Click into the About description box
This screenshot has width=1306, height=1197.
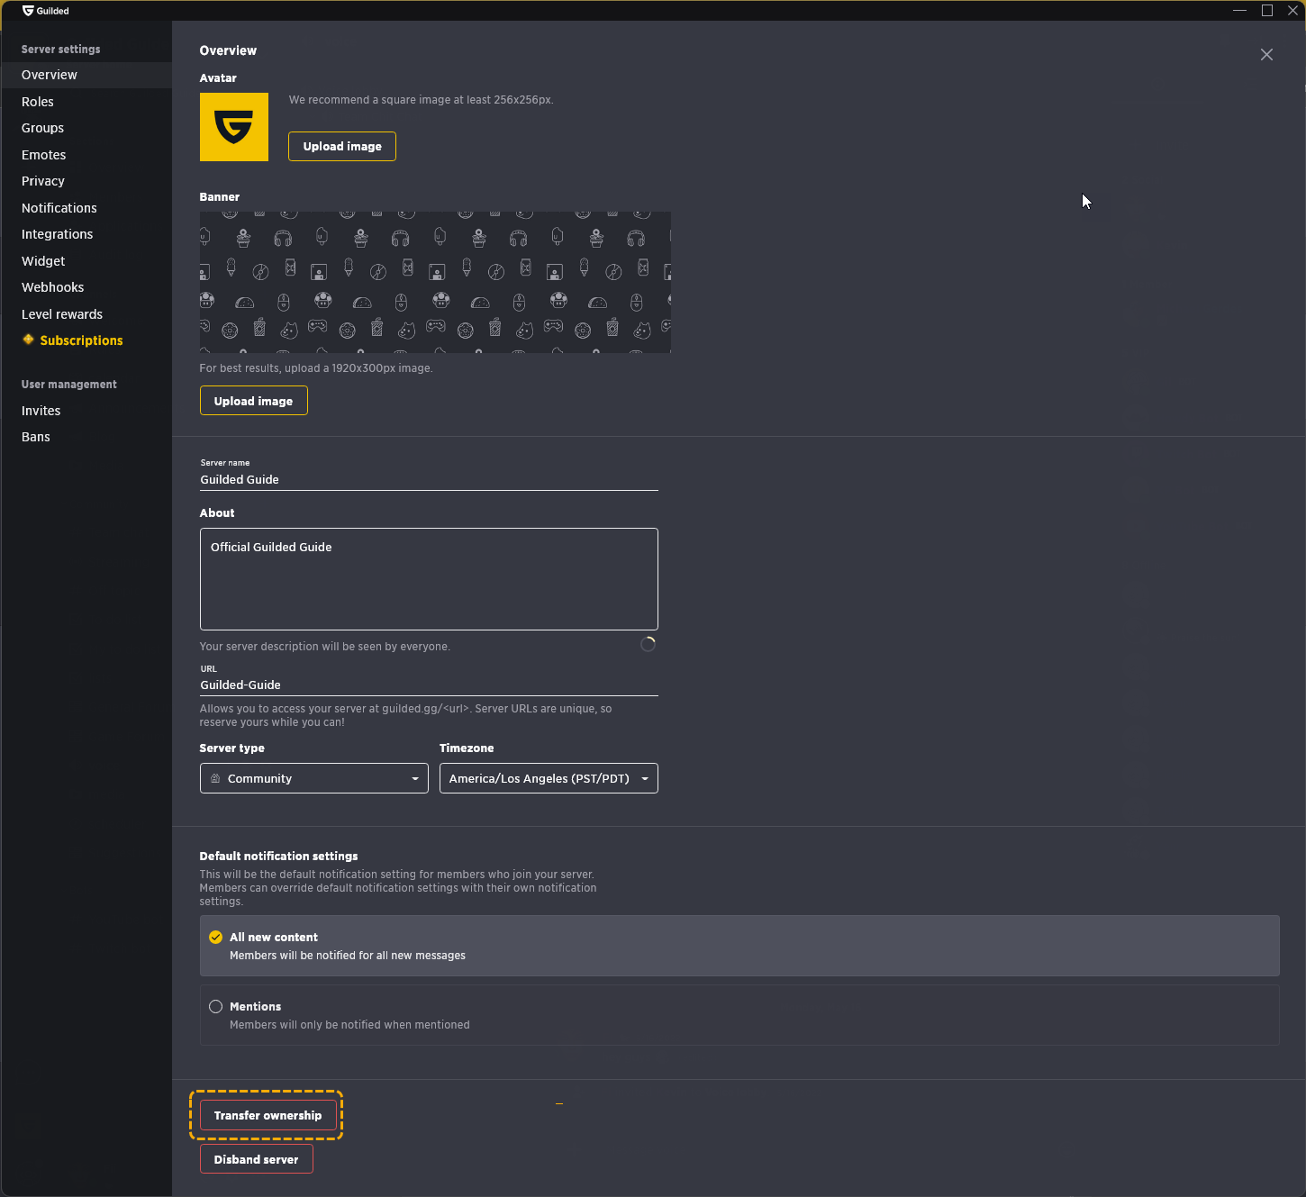(429, 579)
